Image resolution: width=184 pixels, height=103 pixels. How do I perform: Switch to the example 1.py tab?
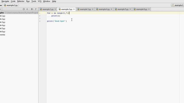click(x=48, y=9)
